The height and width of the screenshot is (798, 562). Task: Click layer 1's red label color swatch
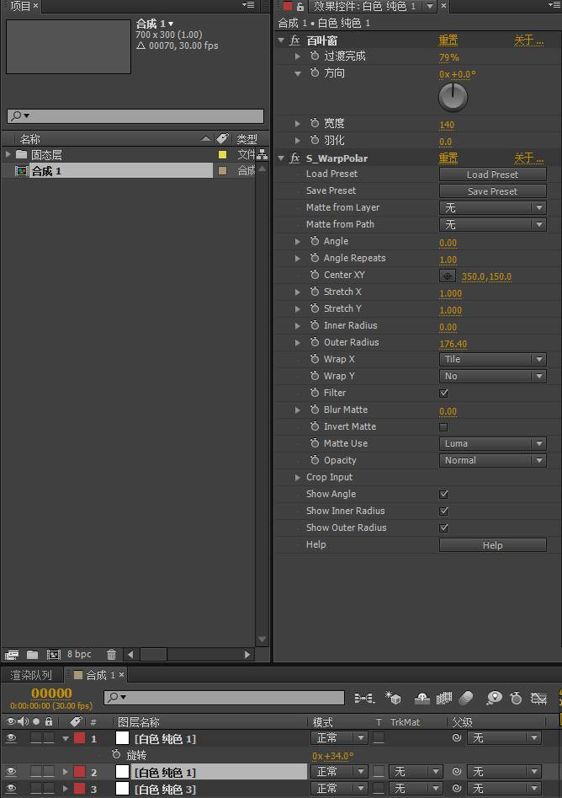[79, 738]
